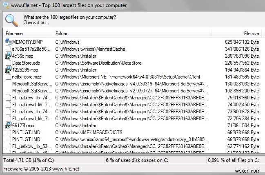Viewport: 265px width, 175px height.
Task: Click file size 75'016'960 Byte
Action: pos(243,98)
